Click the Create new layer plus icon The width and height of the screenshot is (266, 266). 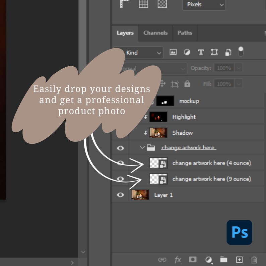[x=239, y=260]
